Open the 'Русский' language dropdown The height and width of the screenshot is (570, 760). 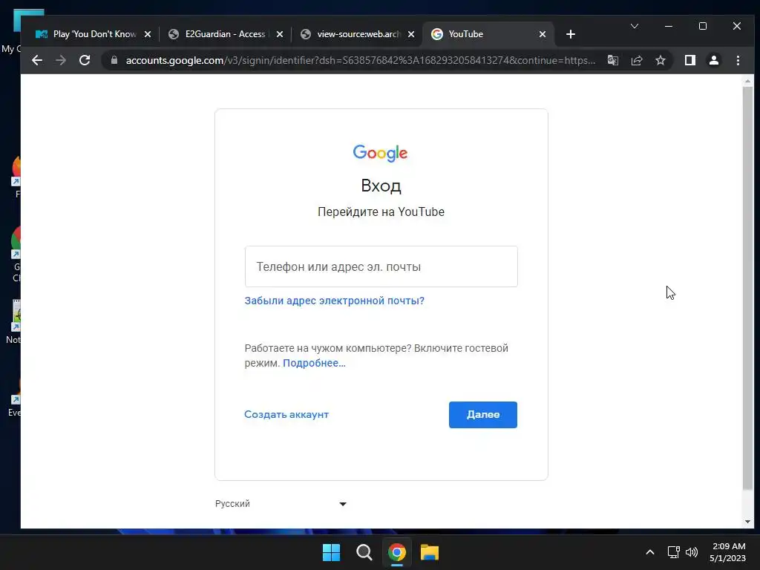click(x=281, y=504)
